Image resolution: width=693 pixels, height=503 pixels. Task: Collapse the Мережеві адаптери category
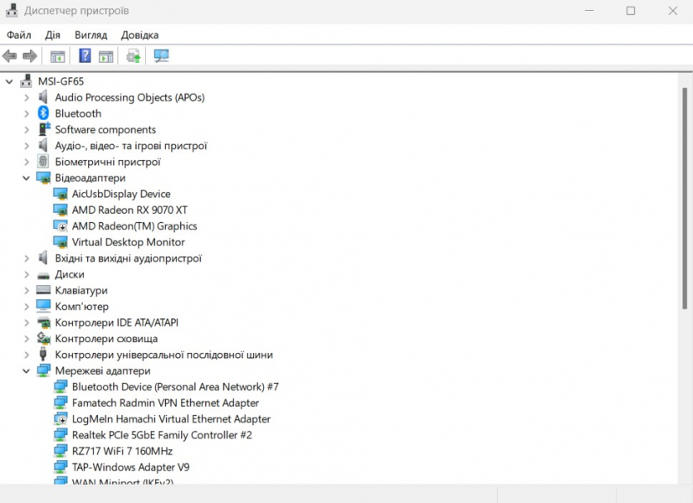click(27, 371)
